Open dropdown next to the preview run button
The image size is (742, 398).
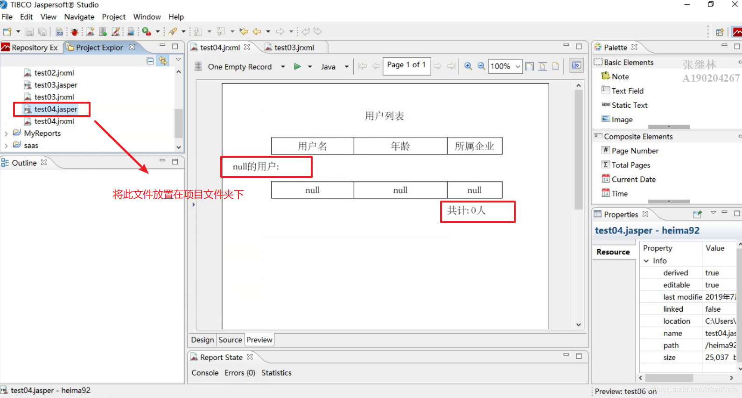pyautogui.click(x=310, y=67)
